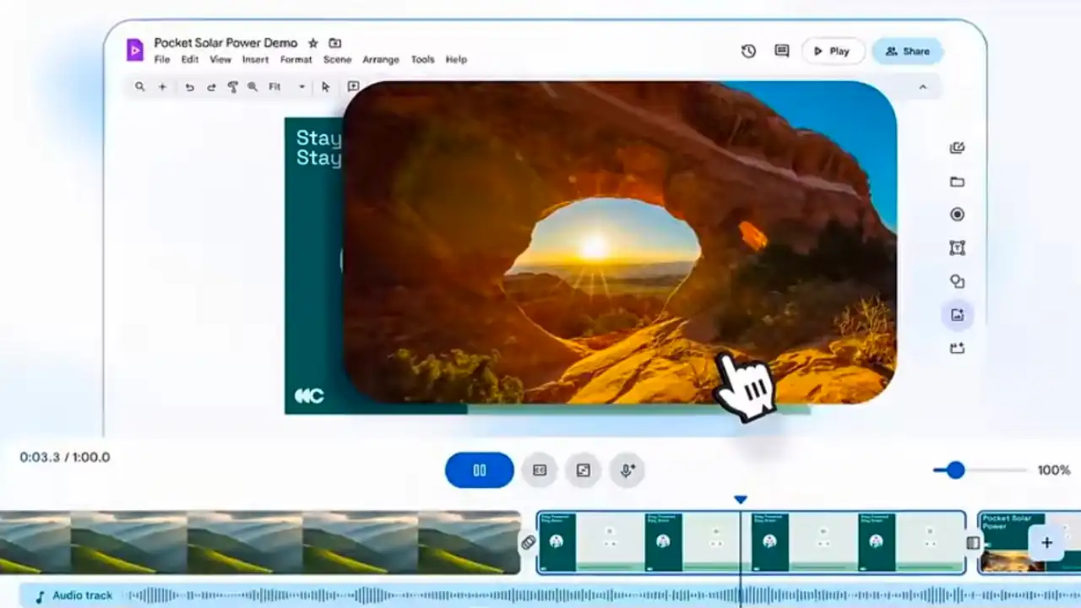The image size is (1081, 608).
Task: Open the Arrange menu
Action: coord(382,60)
